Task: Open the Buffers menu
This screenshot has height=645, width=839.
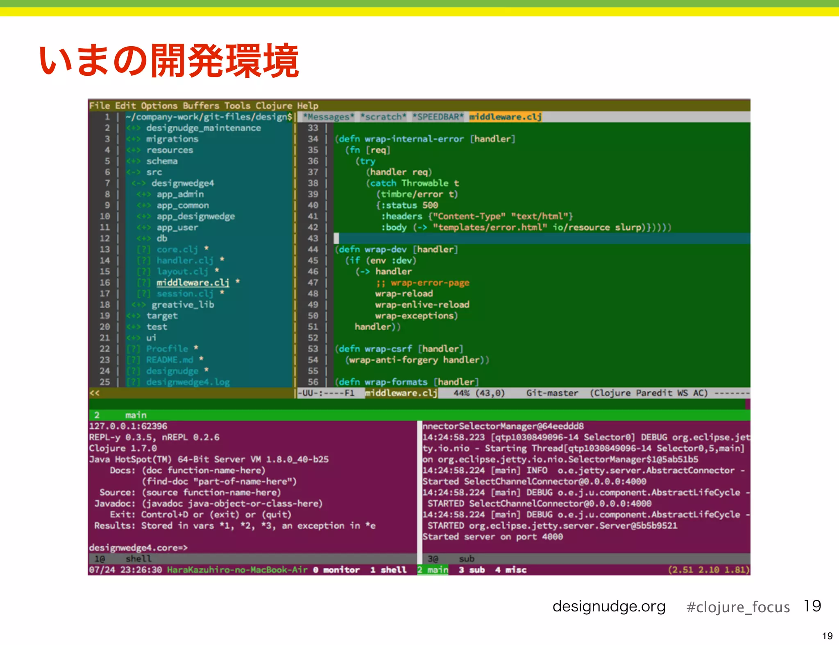Action: (201, 106)
